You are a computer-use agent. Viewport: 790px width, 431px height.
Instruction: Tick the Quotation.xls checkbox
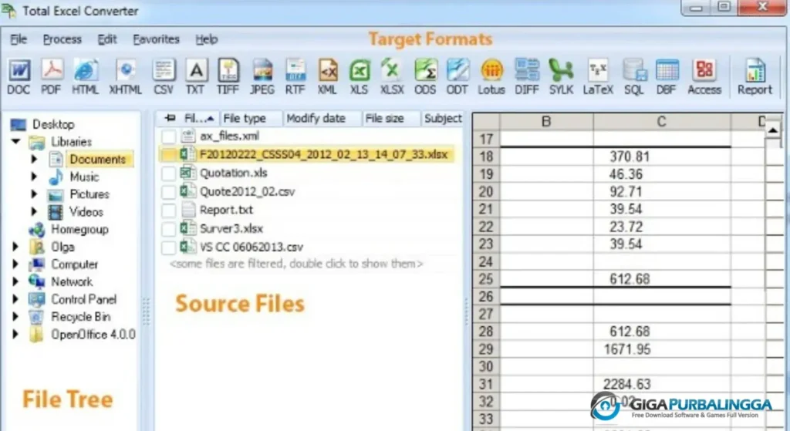pos(168,173)
